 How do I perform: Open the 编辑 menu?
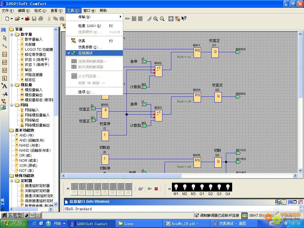point(24,11)
